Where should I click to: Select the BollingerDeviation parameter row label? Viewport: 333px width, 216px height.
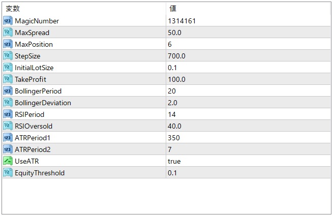point(43,103)
